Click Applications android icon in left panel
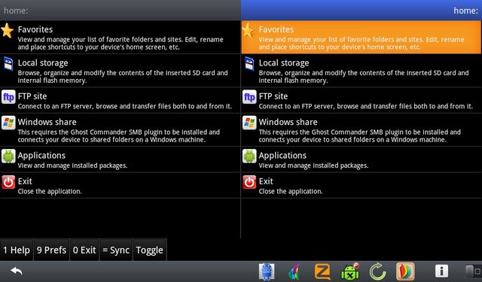This screenshot has width=482, height=282. (x=8, y=156)
